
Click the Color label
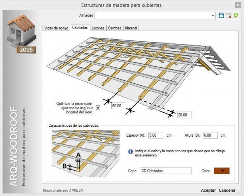206,171
